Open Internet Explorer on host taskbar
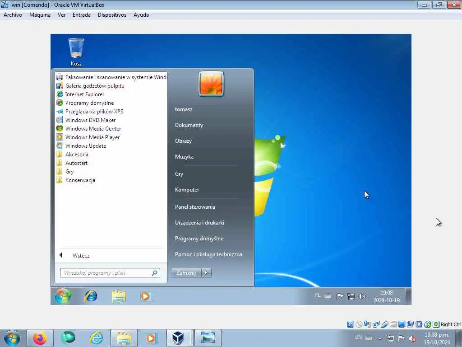Screen dimensions: 462x347 tap(96, 338)
